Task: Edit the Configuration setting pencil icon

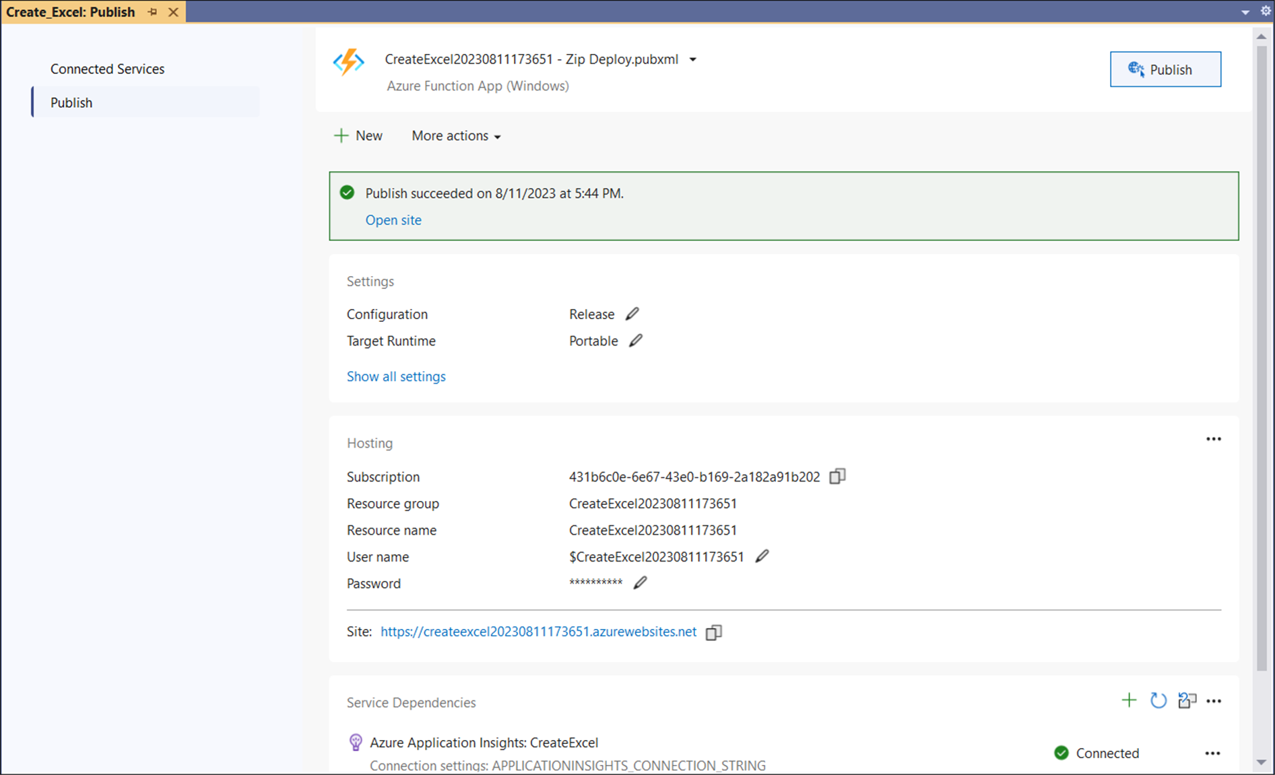Action: pos(632,314)
